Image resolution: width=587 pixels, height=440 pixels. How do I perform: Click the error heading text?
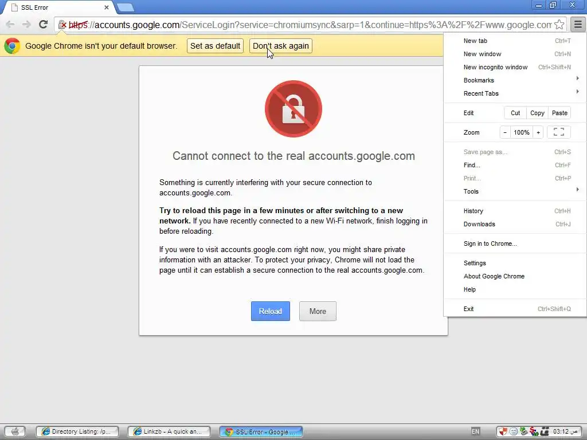293,156
